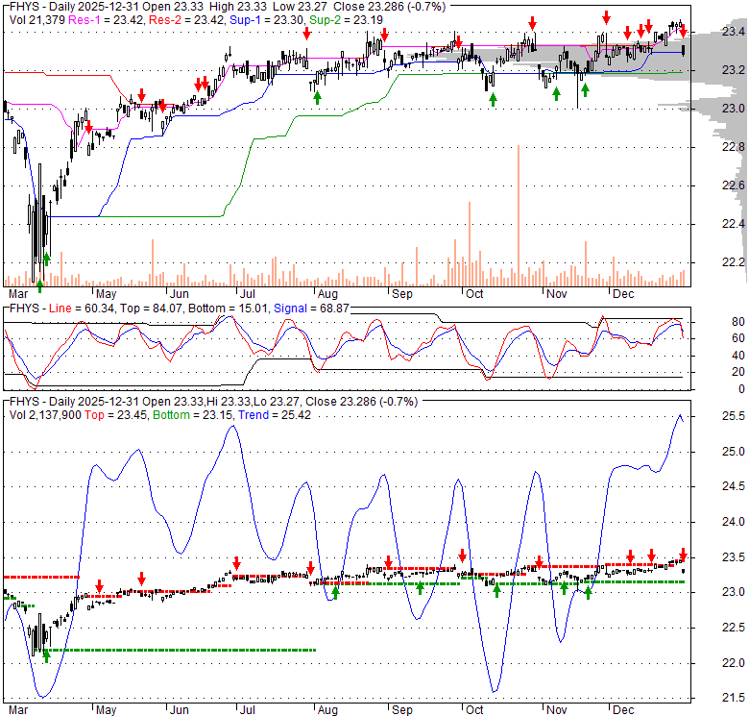Click the 22.5 label on trend chart axis
749x716 pixels.
click(733, 627)
